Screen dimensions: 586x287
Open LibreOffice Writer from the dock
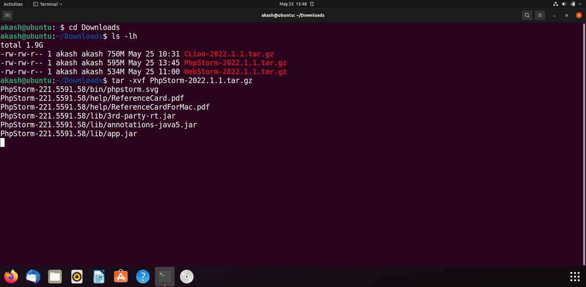click(99, 276)
